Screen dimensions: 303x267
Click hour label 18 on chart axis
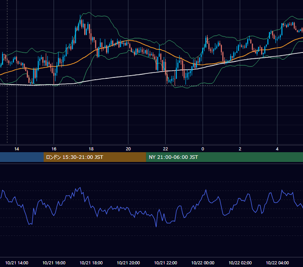[x=91, y=149]
